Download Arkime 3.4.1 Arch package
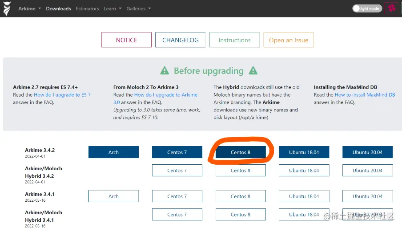The height and width of the screenshot is (228, 402). (113, 196)
